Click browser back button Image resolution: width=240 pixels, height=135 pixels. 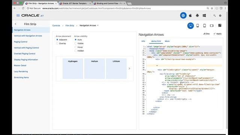point(15,8)
